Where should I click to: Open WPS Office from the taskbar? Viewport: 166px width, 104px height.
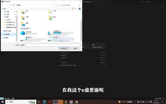point(50,102)
